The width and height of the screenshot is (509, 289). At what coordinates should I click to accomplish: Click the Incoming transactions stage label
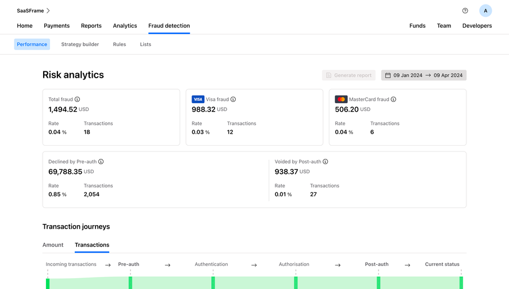[71, 264]
